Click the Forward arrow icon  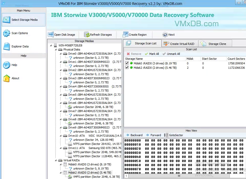[x=148, y=135]
